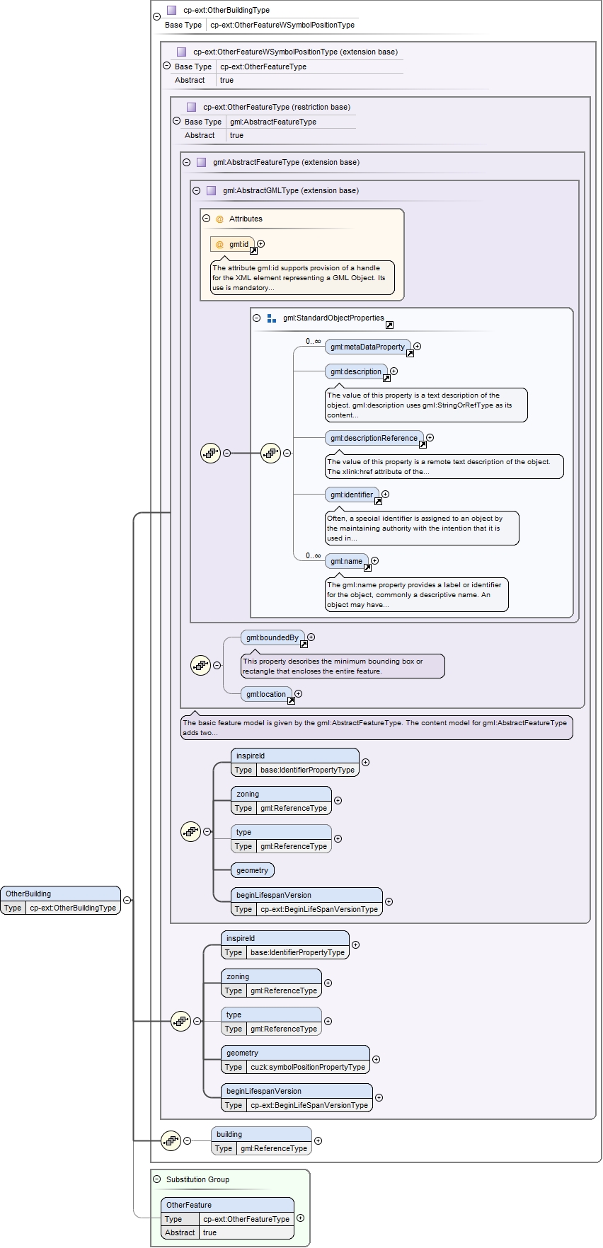Image resolution: width=603 pixels, height=1248 pixels.
Task: Follow the gml:location reference arrow
Action: tap(291, 700)
